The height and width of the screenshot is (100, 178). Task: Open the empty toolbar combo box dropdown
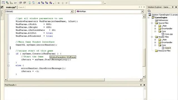pyautogui.click(x=103, y=3)
